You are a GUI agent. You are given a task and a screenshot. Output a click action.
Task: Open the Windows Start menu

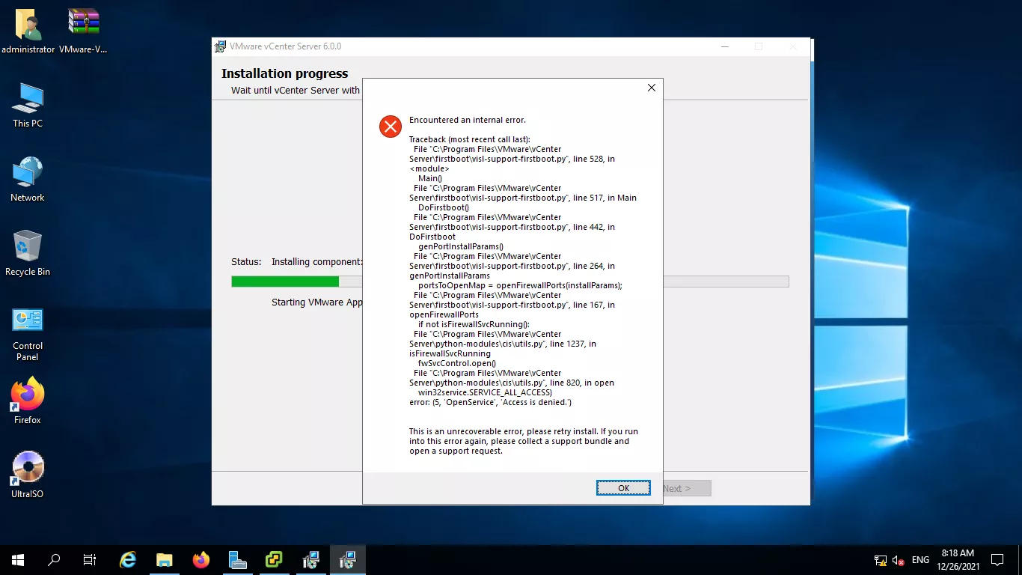click(18, 559)
